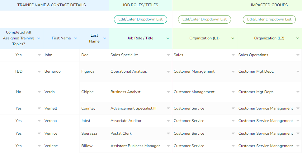Viewport: 302px width, 153px height.
Task: Click Edit/Enter Dropdown List under Job Roles
Action: pos(140,19)
